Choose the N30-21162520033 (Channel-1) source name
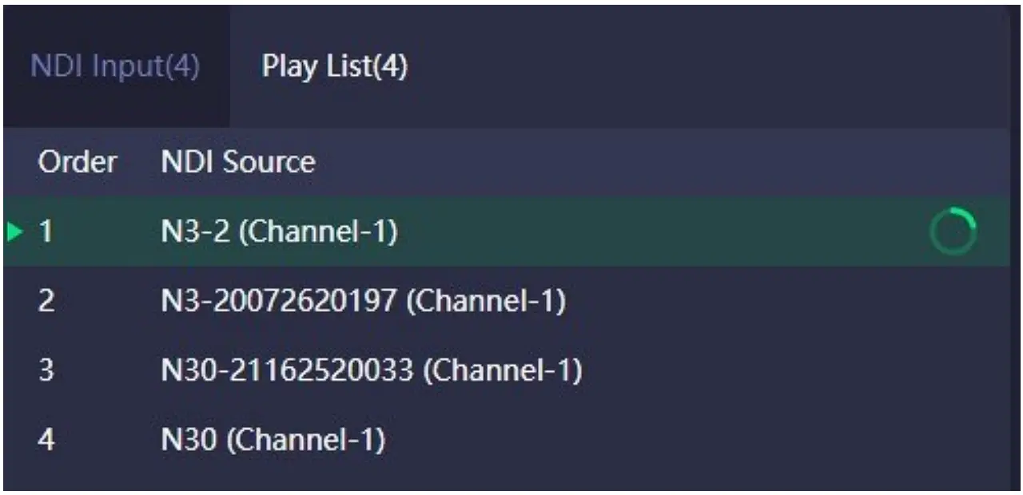 coord(371,371)
